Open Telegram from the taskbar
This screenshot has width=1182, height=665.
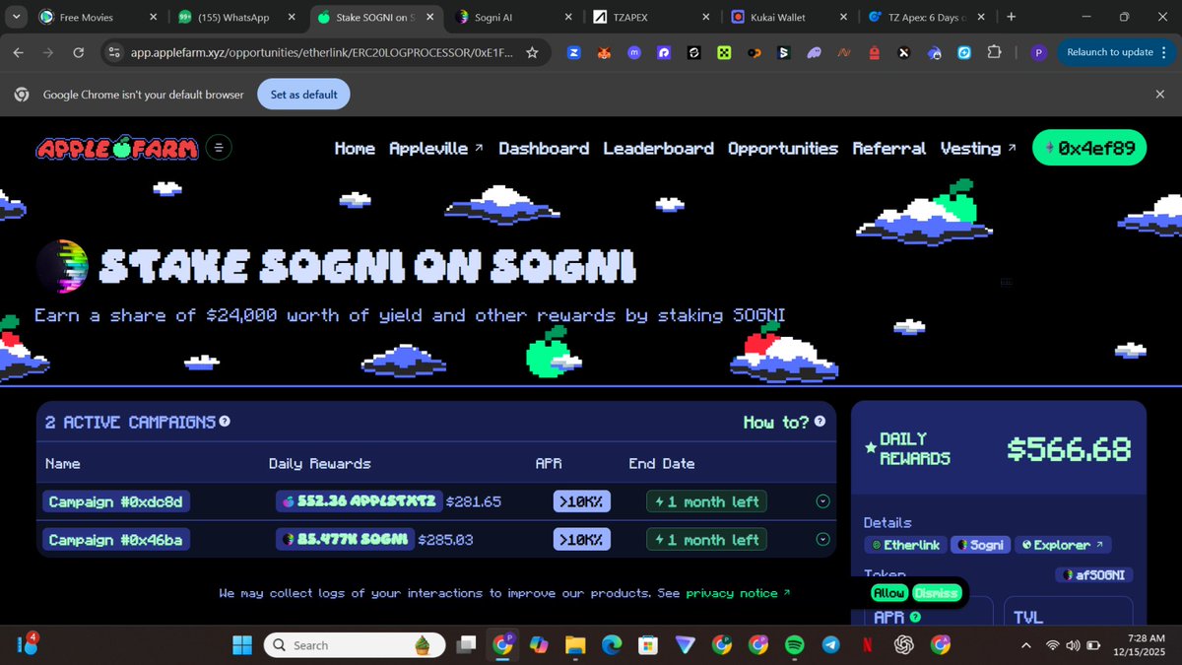tap(830, 644)
